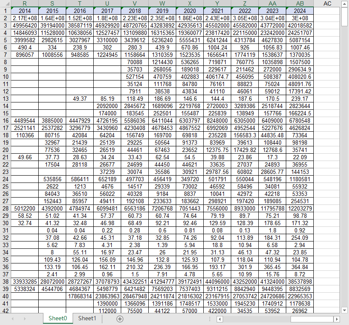Select column Y header
This screenshot has width=349, height=325.
point(217,3)
